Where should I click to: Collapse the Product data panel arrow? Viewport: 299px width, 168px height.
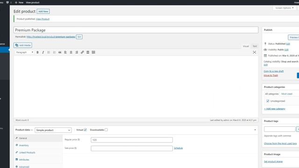point(255,130)
